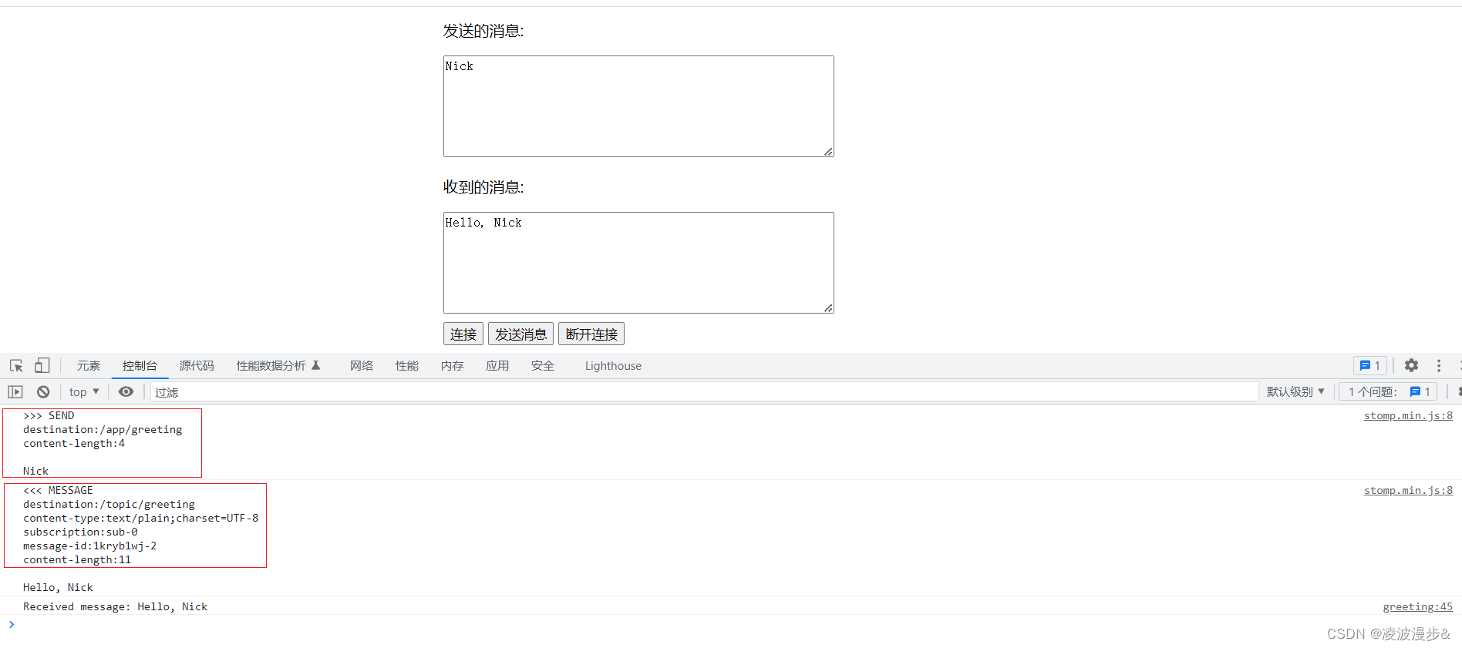This screenshot has height=648, width=1462.
Task: Select the '>>> SEND' log header text
Action: [49, 416]
